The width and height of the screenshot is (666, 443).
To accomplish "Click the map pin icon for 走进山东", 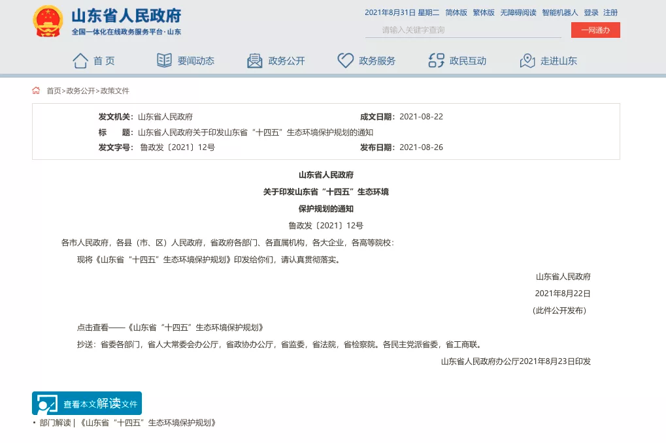I will click(527, 61).
